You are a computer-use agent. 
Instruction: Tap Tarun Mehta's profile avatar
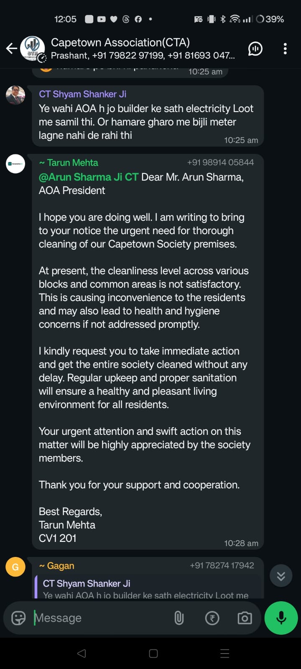coord(15,164)
